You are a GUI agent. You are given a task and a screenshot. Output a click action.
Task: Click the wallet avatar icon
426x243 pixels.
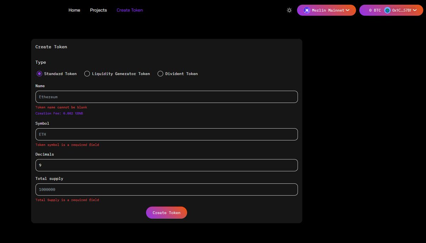[388, 10]
